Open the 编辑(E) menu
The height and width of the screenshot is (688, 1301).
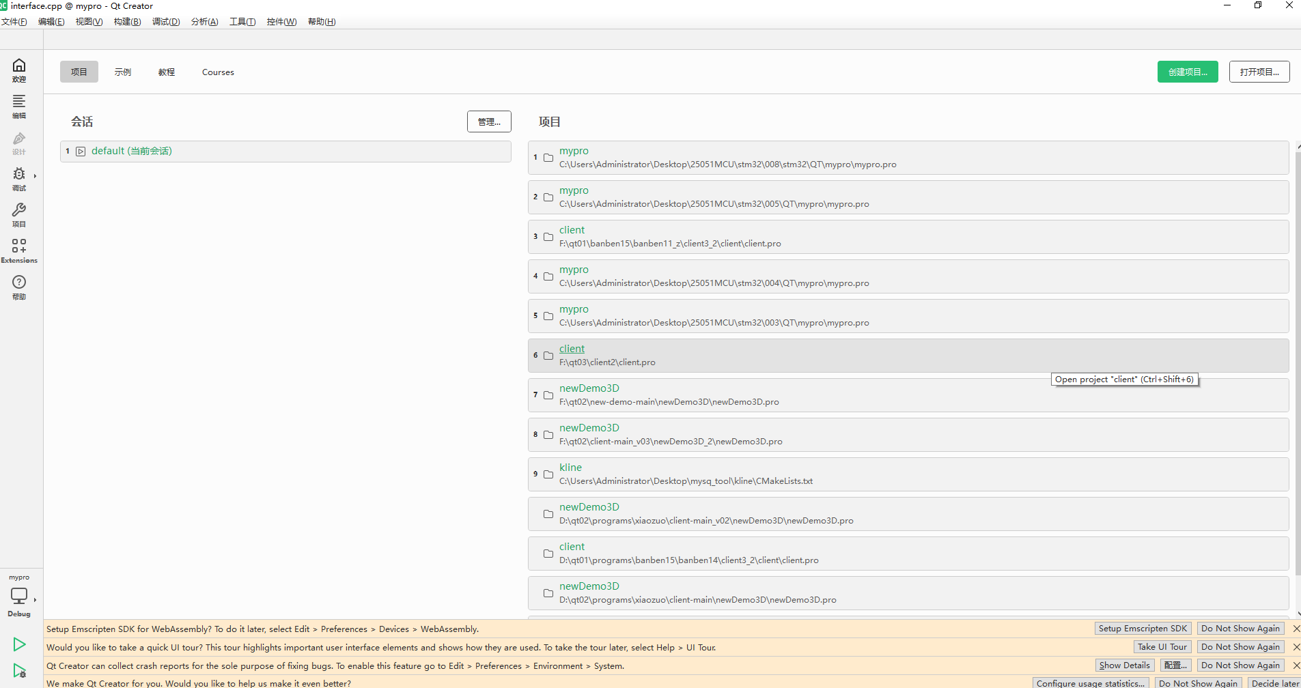click(51, 22)
